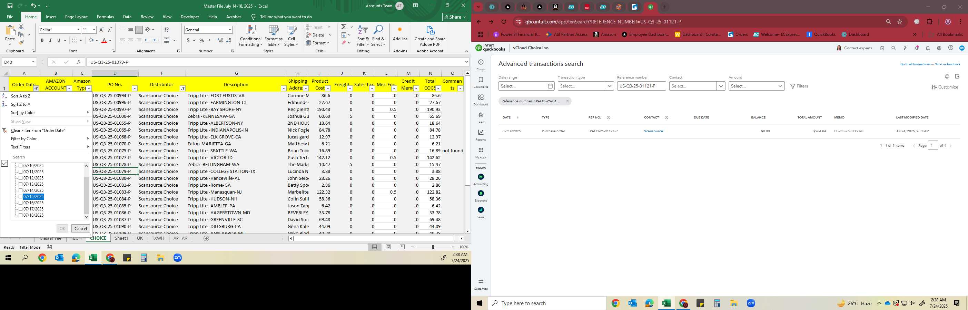Check the 07/15/2025 filter checkbox
The image size is (968, 310).
click(x=21, y=196)
